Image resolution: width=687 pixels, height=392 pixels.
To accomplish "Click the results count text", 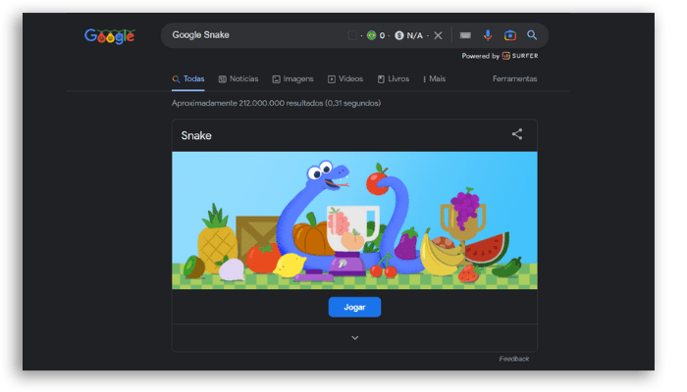I will coord(276,103).
